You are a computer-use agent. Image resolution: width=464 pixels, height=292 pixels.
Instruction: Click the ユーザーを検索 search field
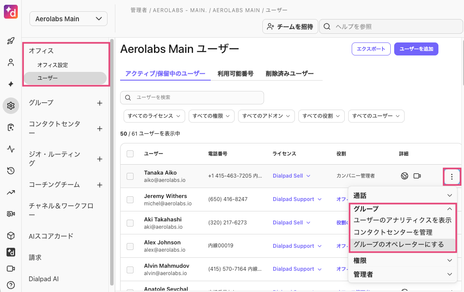(192, 97)
